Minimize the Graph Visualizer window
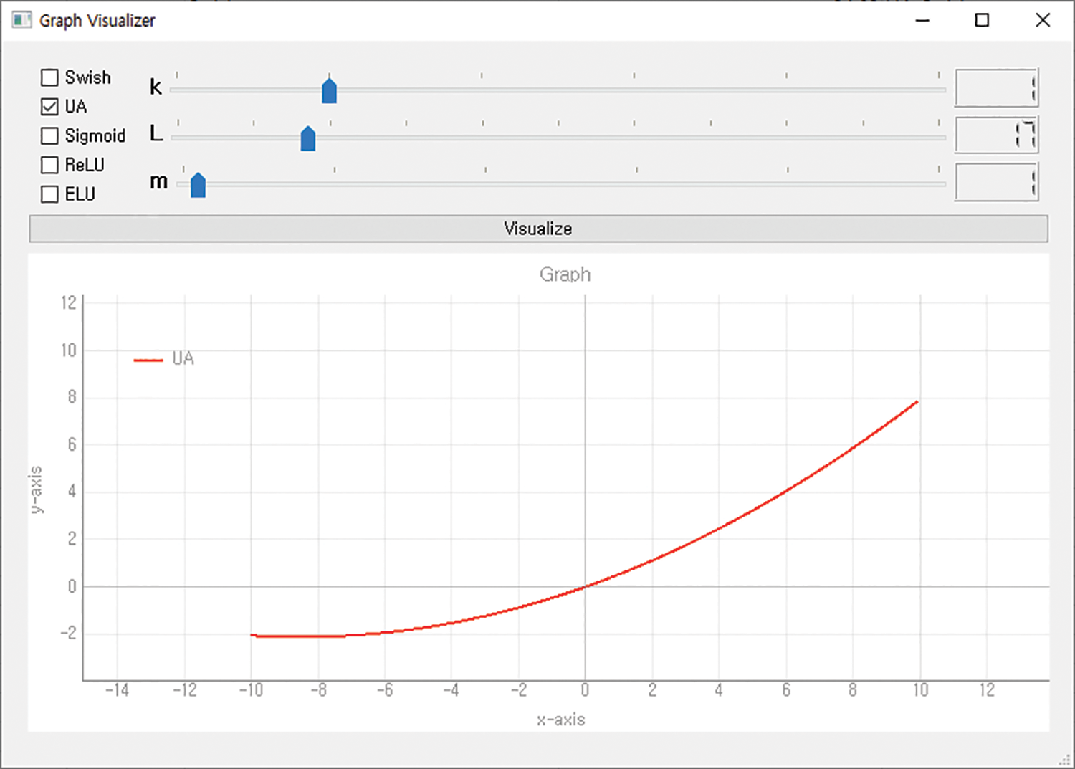This screenshot has width=1075, height=769. (x=922, y=20)
